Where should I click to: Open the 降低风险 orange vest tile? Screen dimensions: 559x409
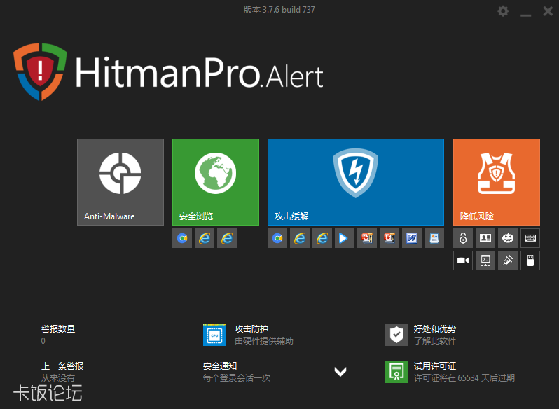tap(496, 182)
